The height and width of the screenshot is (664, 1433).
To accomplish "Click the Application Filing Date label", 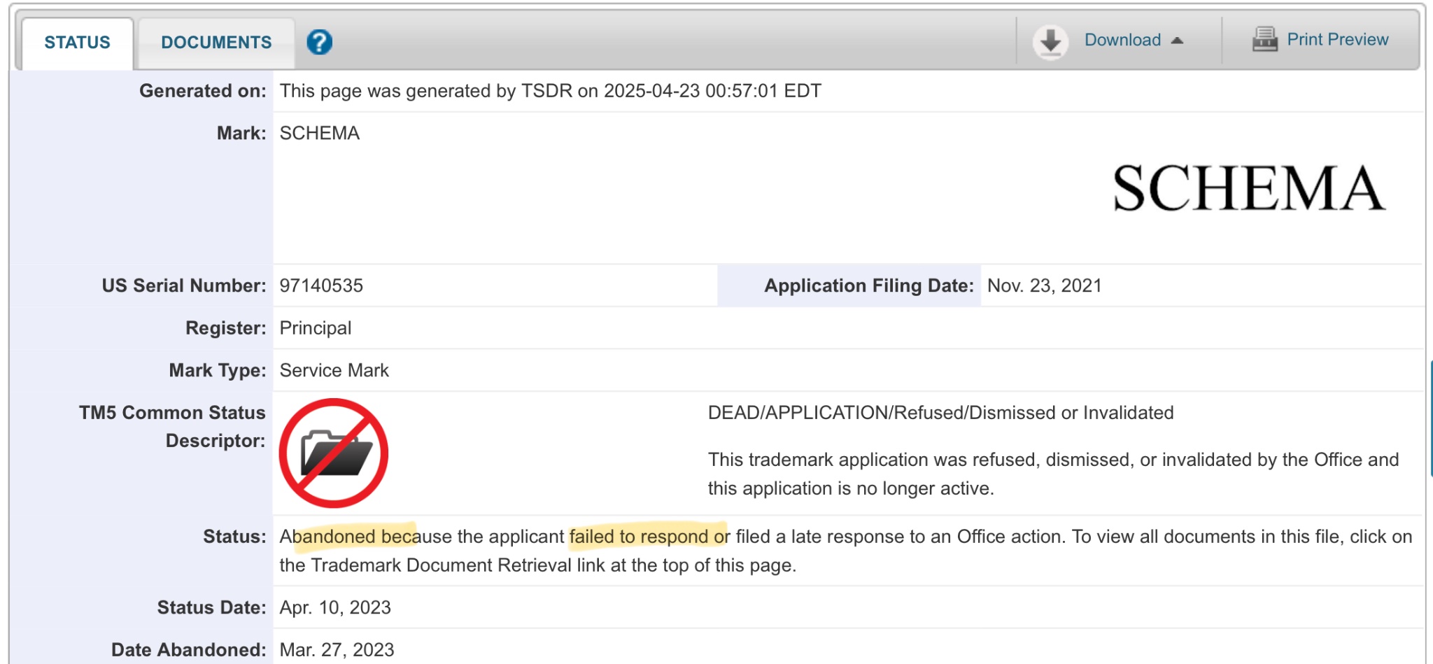I will tap(869, 285).
